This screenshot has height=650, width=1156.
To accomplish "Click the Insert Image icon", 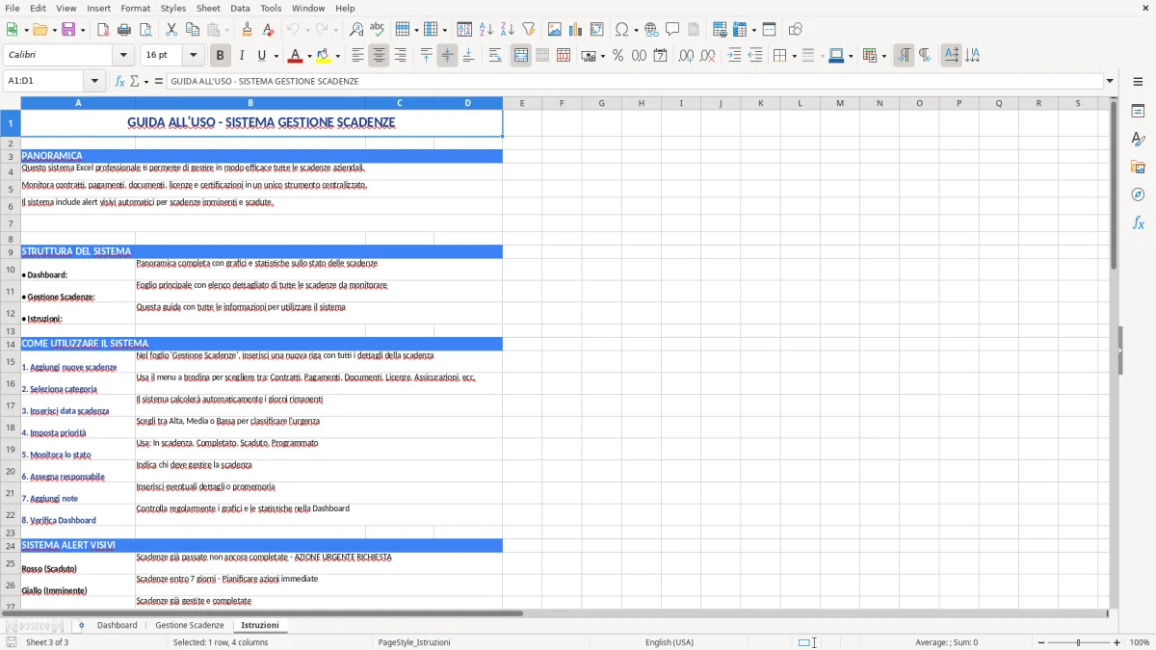I will pos(555,30).
